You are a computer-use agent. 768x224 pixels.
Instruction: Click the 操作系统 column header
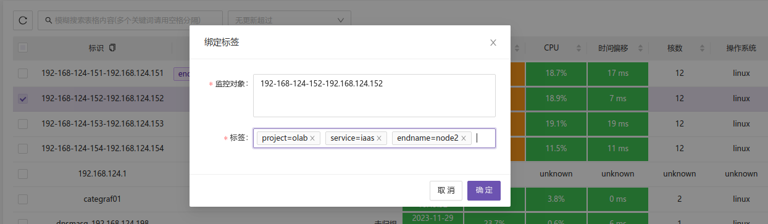click(x=741, y=48)
